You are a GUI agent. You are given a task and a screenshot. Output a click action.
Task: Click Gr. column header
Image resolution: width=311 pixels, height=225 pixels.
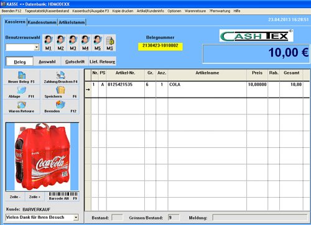pos(151,75)
